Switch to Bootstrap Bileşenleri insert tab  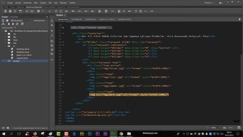pos(34,7)
